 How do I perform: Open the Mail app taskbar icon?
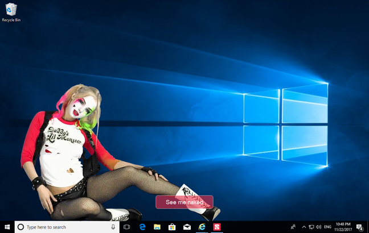(187, 227)
